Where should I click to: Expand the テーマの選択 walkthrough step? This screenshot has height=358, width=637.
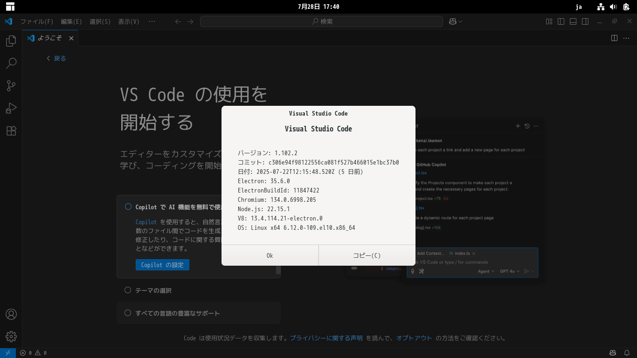[x=198, y=290]
